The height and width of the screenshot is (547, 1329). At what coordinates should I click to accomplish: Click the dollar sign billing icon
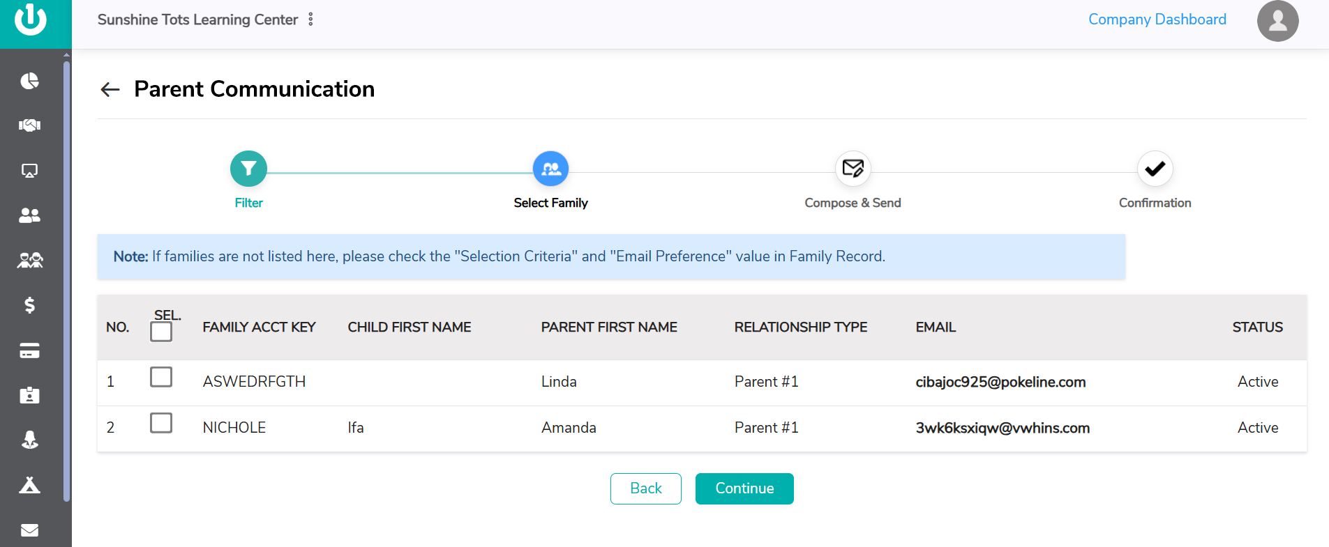(29, 305)
